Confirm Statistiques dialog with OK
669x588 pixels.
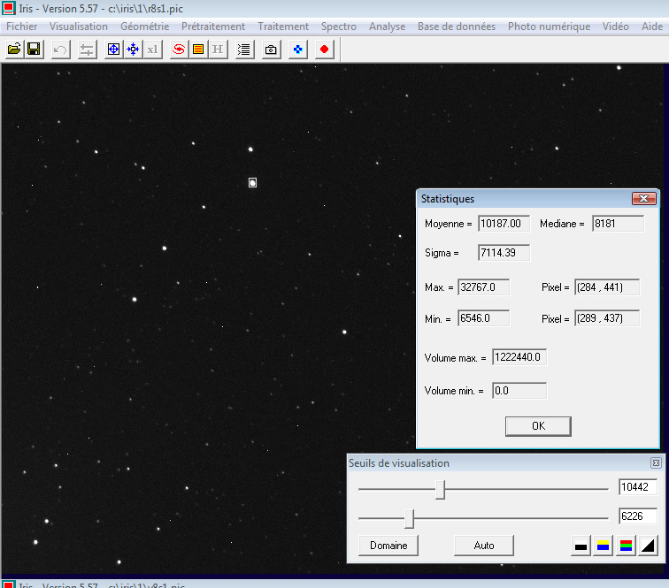(x=538, y=426)
